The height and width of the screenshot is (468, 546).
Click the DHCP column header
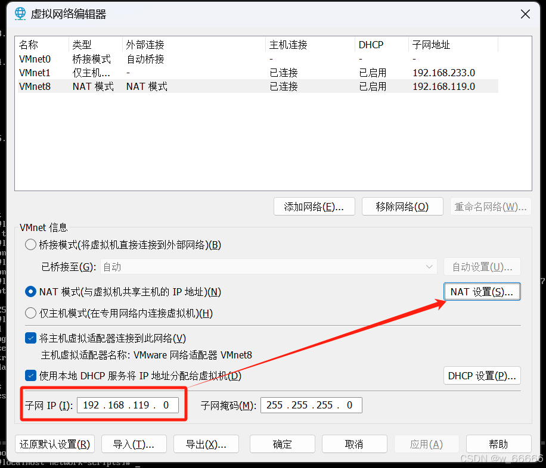click(381, 45)
